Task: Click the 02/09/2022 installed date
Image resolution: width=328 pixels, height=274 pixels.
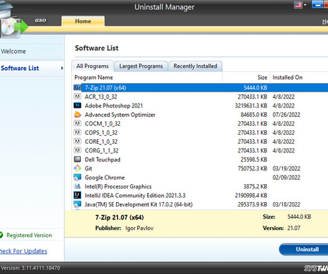Action: click(x=286, y=177)
